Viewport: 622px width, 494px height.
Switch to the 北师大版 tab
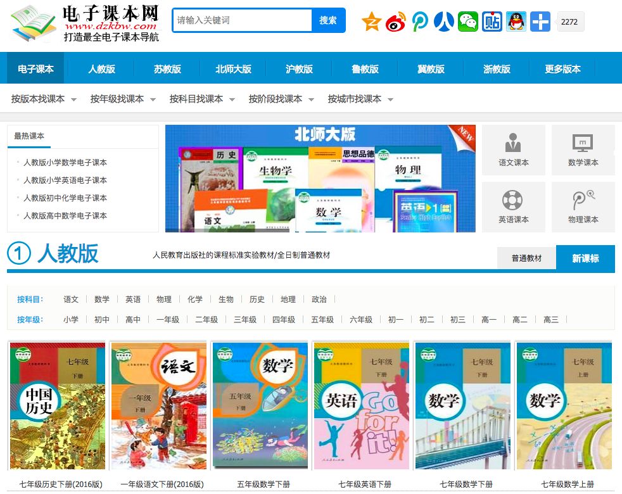[232, 68]
